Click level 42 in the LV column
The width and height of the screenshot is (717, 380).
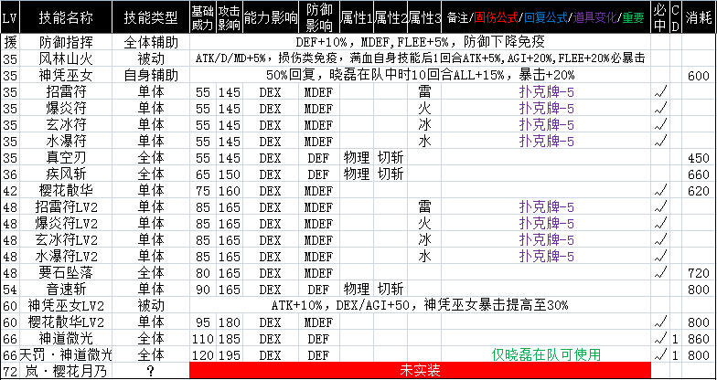click(x=9, y=191)
